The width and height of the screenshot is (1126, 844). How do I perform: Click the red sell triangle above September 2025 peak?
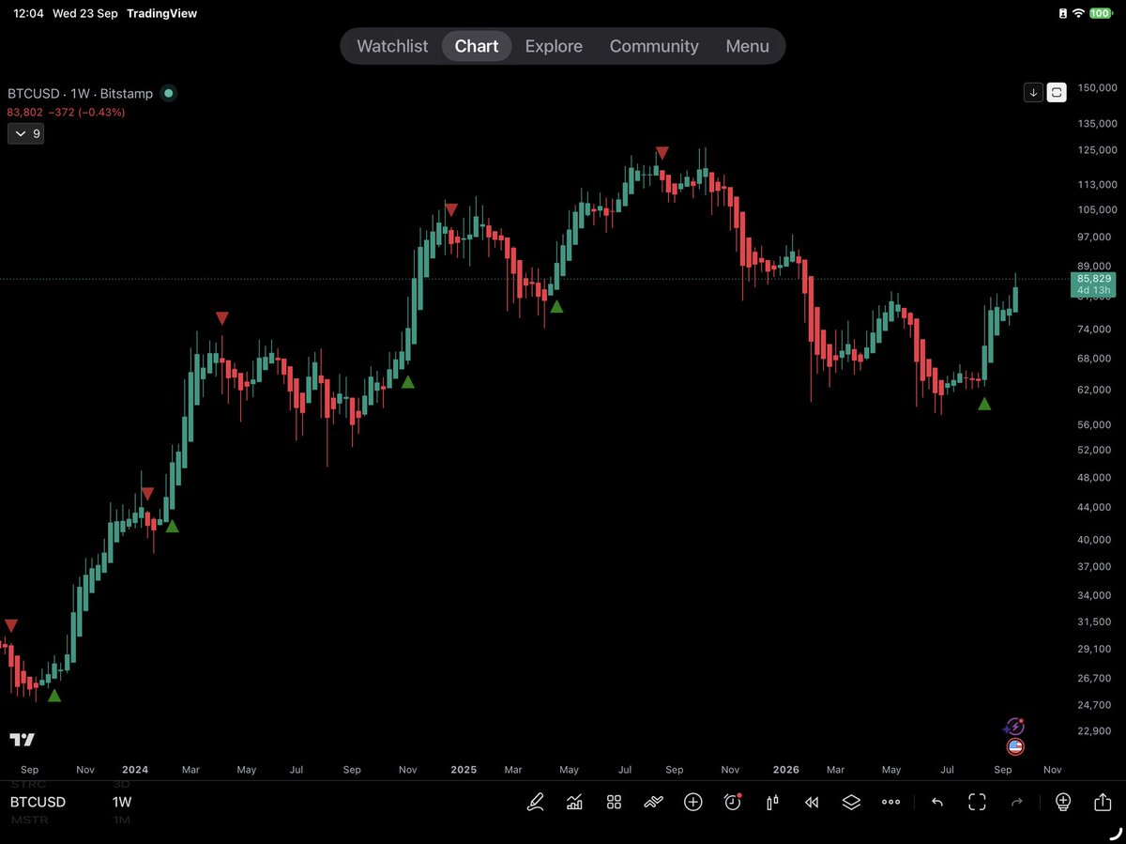click(x=662, y=152)
